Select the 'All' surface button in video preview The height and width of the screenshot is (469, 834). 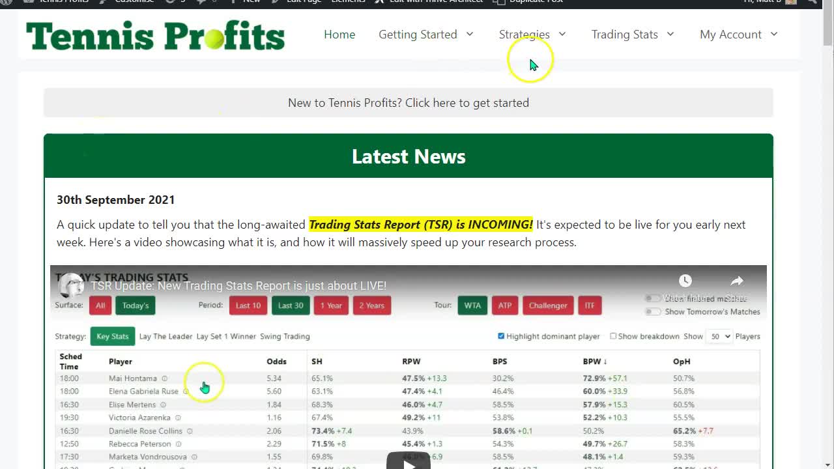100,306
